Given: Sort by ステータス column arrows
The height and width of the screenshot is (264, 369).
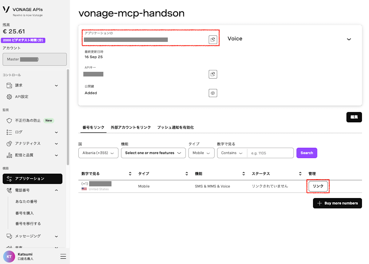Looking at the screenshot, I should coord(300,174).
